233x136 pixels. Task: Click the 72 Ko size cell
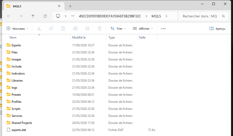coord(152,130)
